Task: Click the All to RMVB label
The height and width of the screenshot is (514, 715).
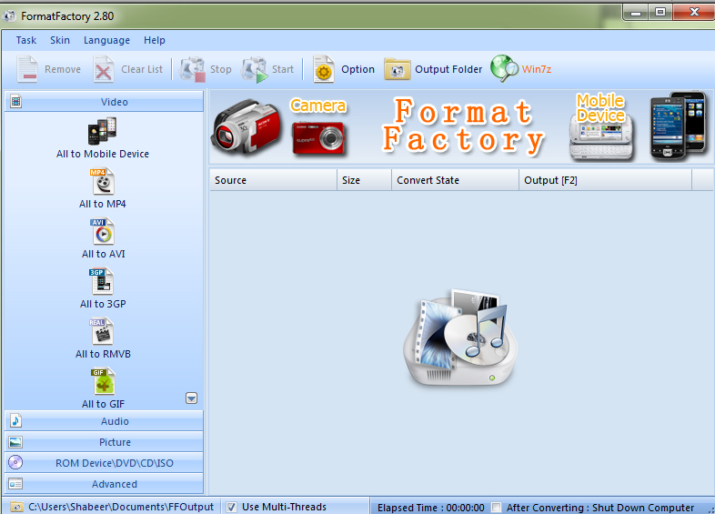Action: pos(103,354)
